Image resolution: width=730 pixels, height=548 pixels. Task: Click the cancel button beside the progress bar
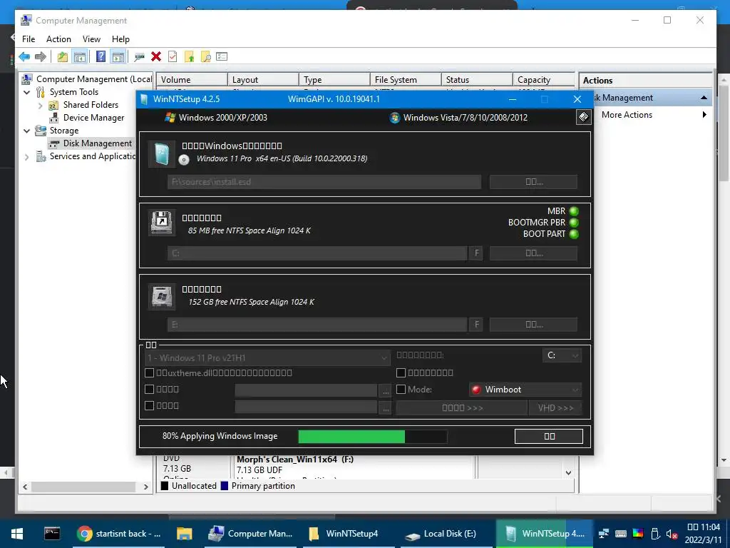click(x=549, y=436)
